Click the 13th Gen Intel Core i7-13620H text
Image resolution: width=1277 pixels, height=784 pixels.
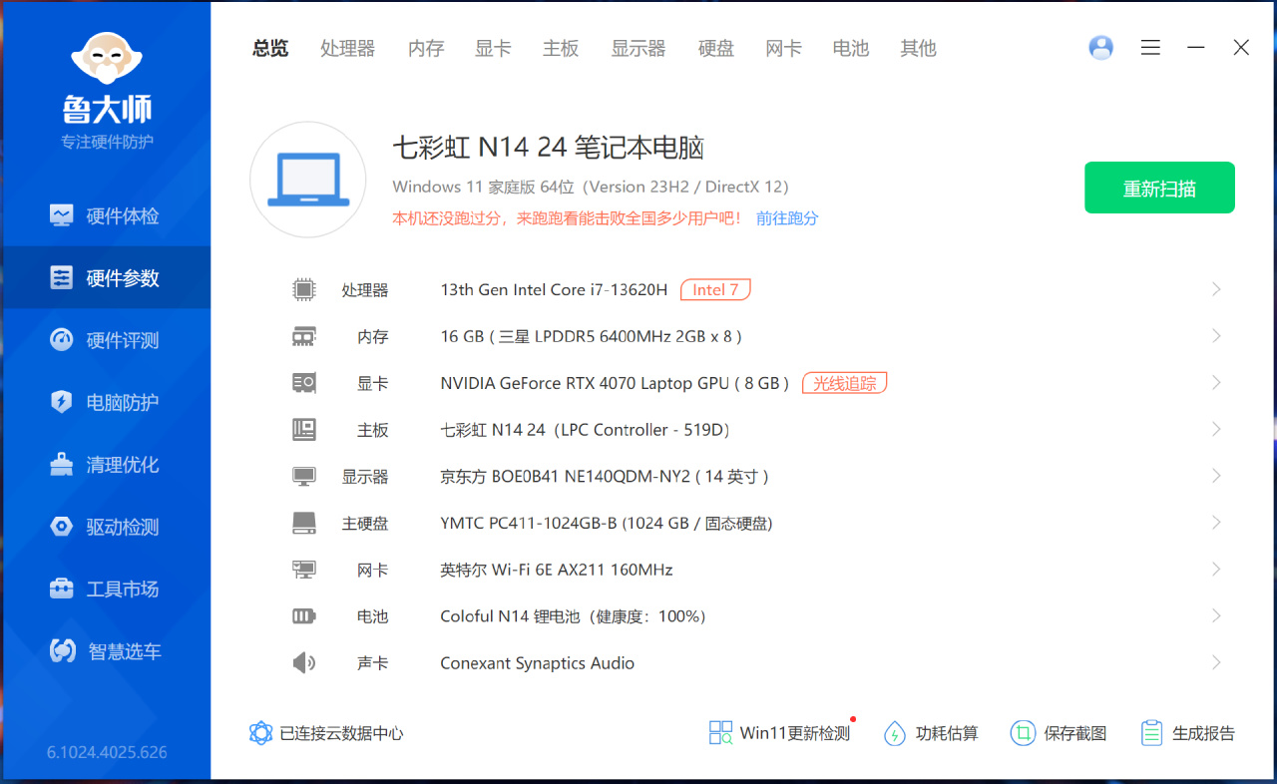(x=554, y=289)
